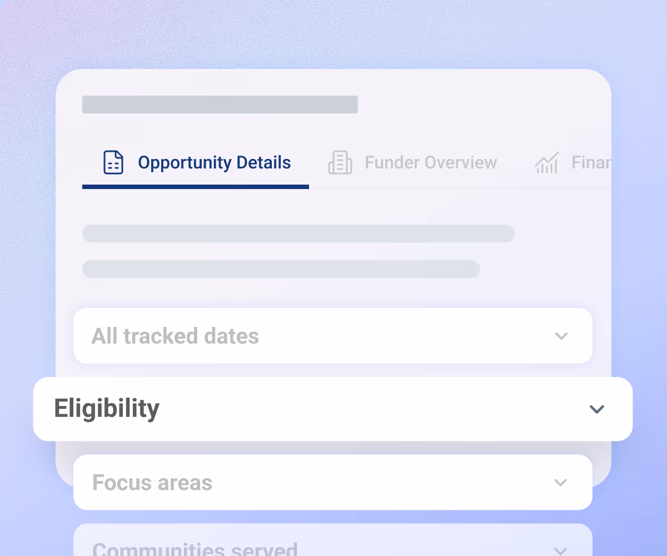Click the document icon beside Opportunity Details
Screen dimensions: 667x556
point(113,162)
